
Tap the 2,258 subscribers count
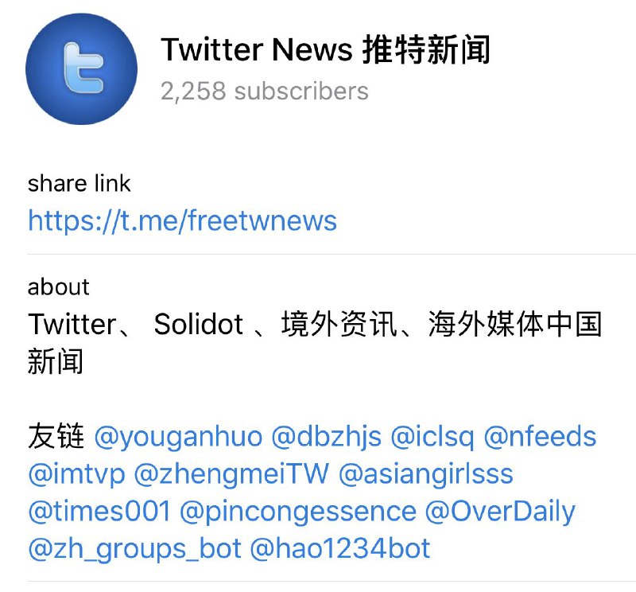pyautogui.click(x=265, y=91)
